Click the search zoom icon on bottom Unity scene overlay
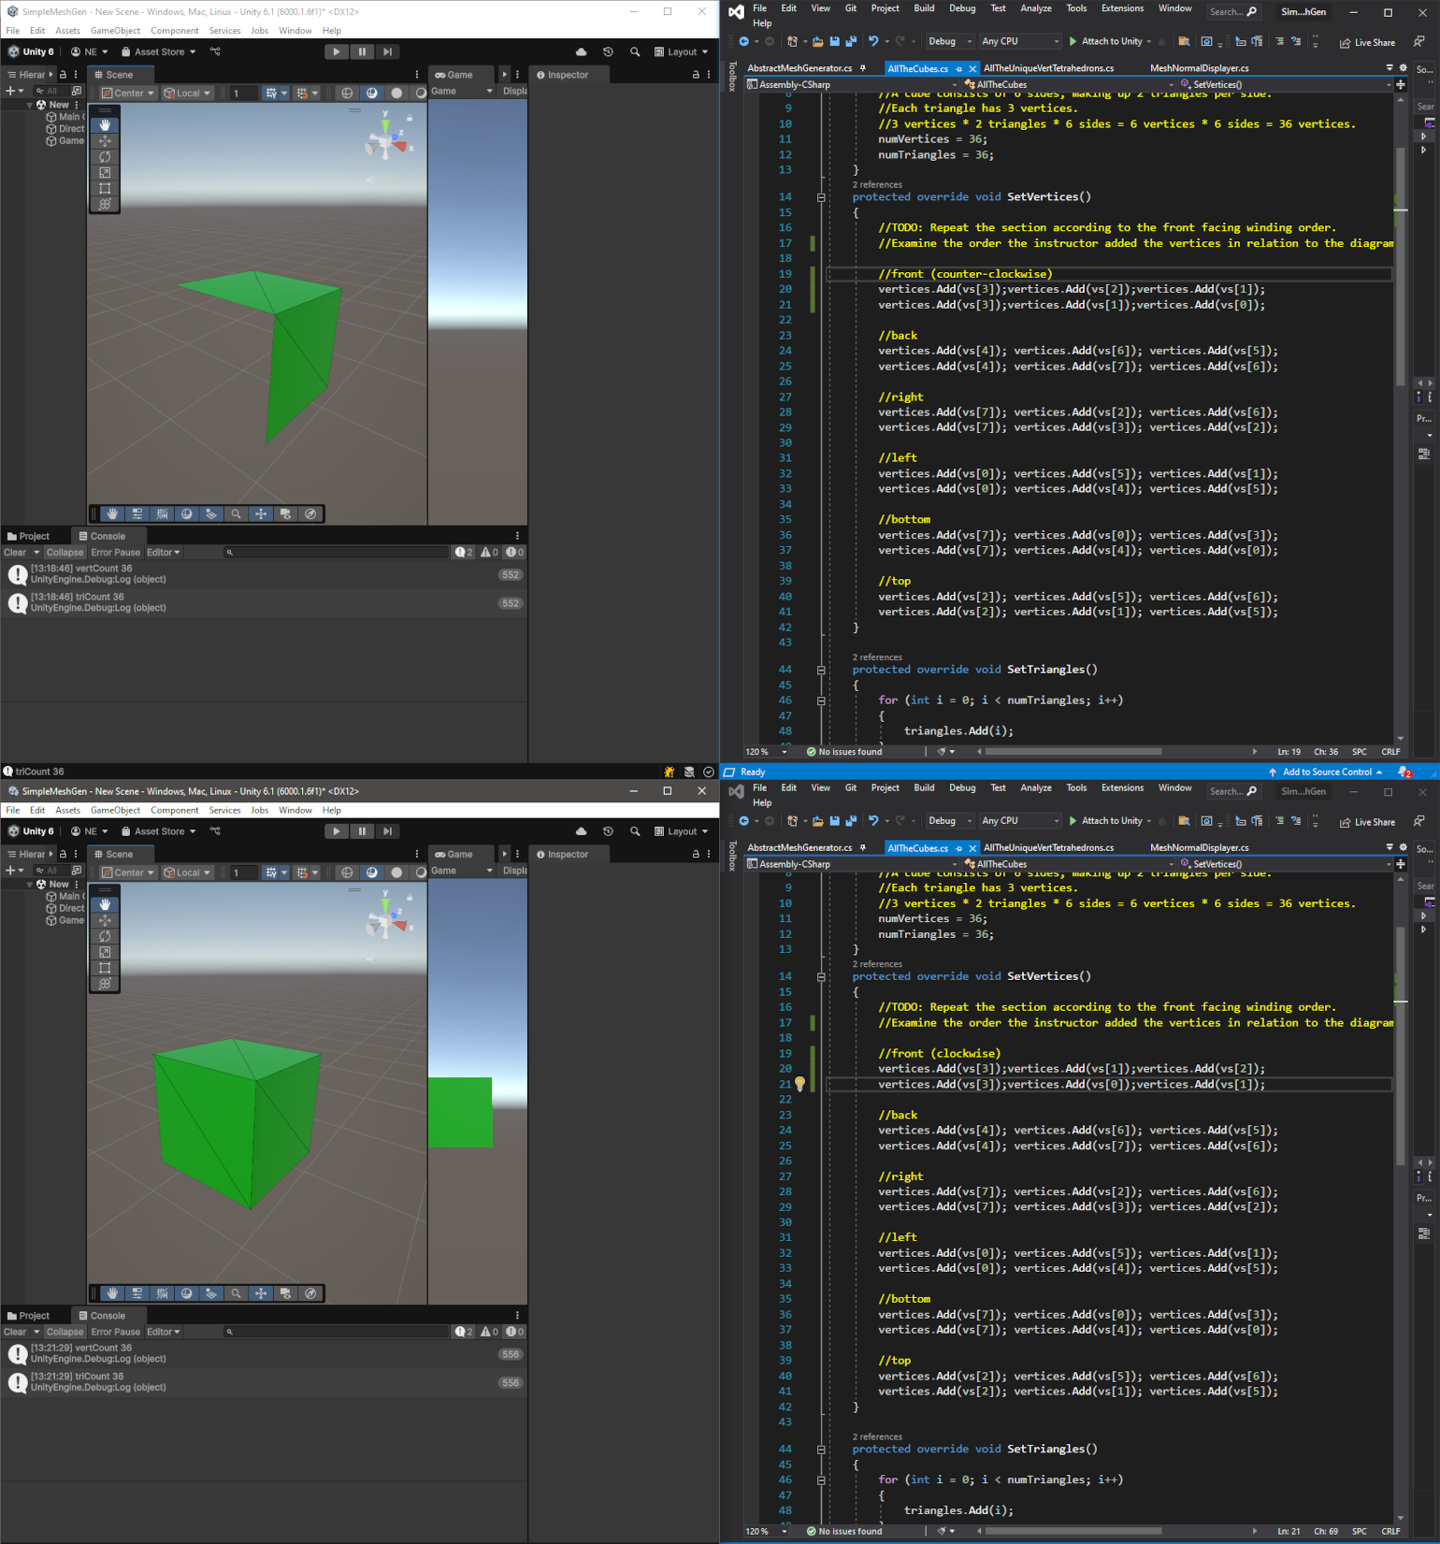 236,1293
